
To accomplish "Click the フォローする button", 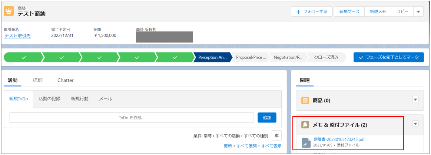I will click(x=312, y=12).
